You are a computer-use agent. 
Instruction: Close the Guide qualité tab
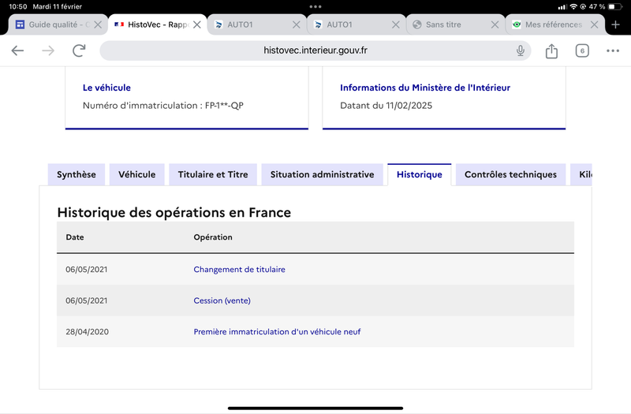coord(98,24)
